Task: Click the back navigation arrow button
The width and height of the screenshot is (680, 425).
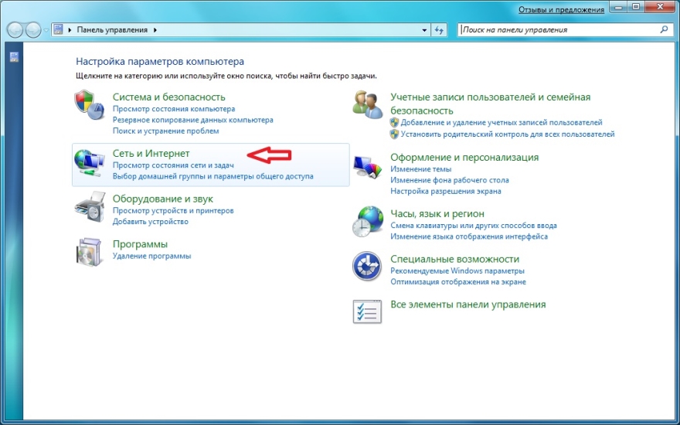Action: click(15, 30)
